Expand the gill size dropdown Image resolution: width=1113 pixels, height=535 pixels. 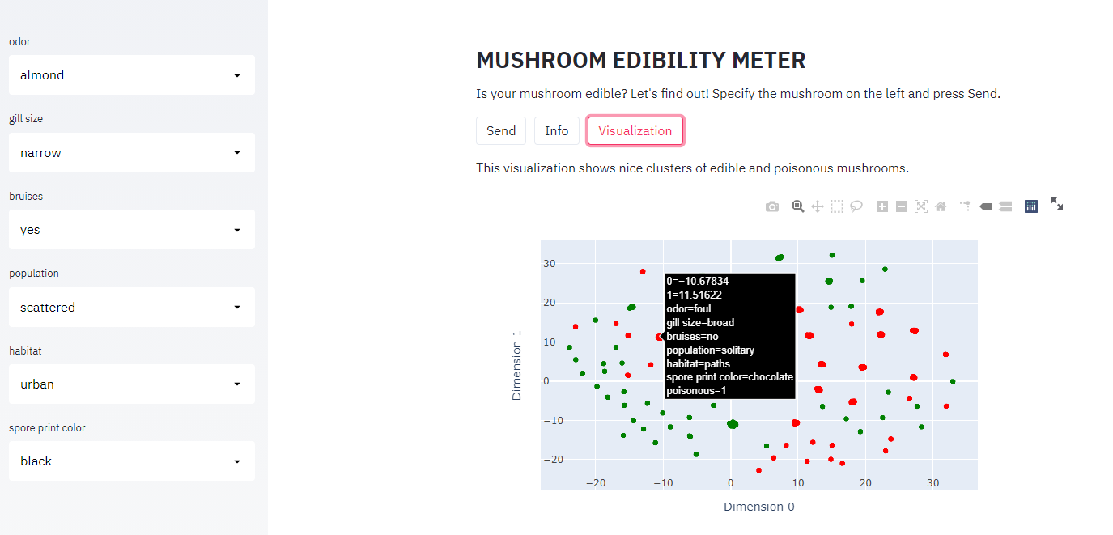click(132, 152)
